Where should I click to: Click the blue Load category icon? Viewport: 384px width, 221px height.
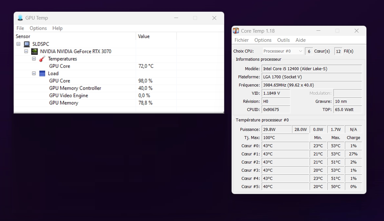click(x=42, y=73)
